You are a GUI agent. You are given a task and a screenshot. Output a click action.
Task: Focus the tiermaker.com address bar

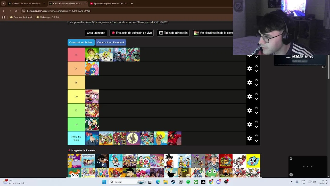(126, 11)
